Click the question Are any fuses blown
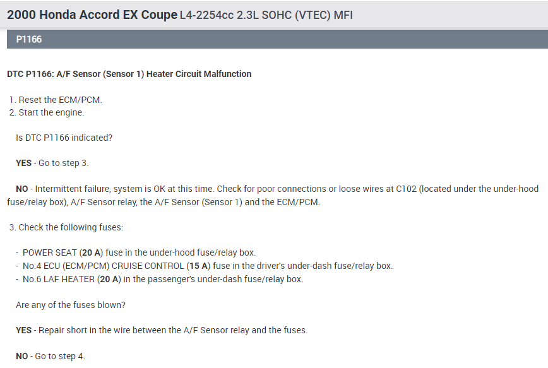 71,305
